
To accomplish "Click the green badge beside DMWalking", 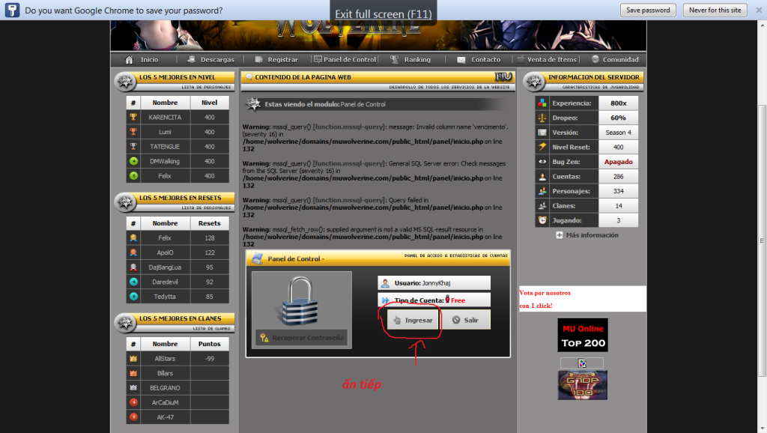I will [133, 161].
